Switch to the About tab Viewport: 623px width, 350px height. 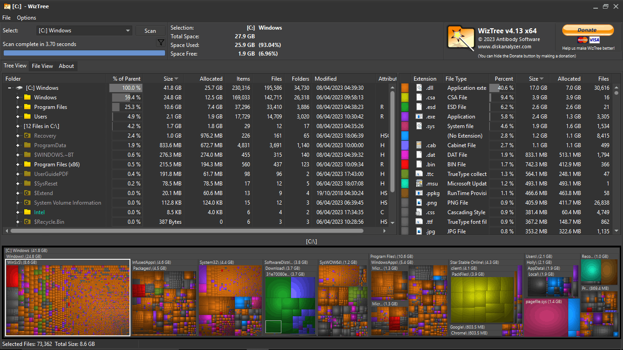(66, 66)
